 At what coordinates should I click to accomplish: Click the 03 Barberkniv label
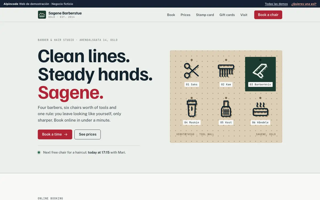[260, 85]
